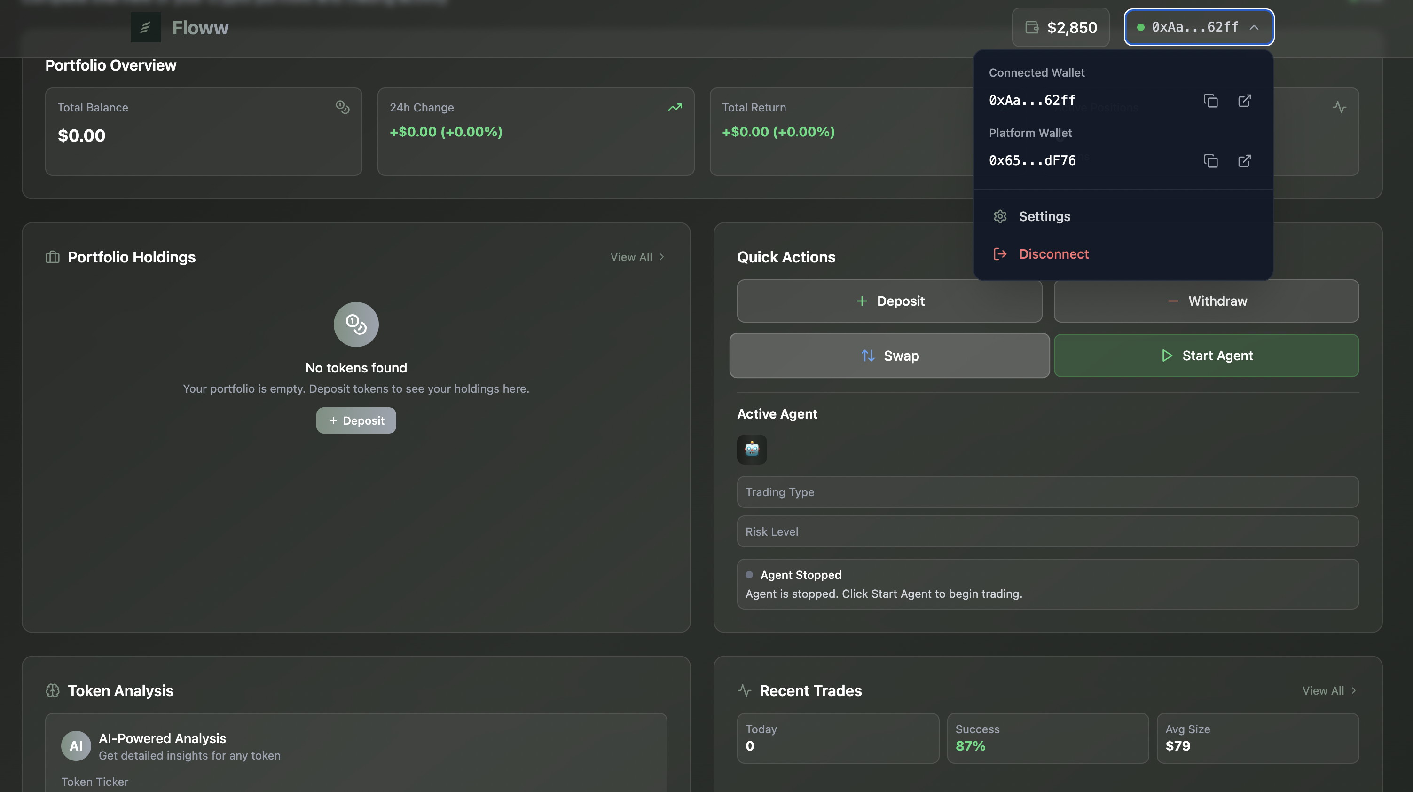Click the minus icon on Withdraw
This screenshot has height=792, width=1413.
pos(1173,301)
